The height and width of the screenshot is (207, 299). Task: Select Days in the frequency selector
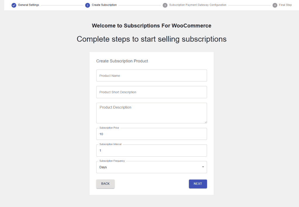coord(103,167)
